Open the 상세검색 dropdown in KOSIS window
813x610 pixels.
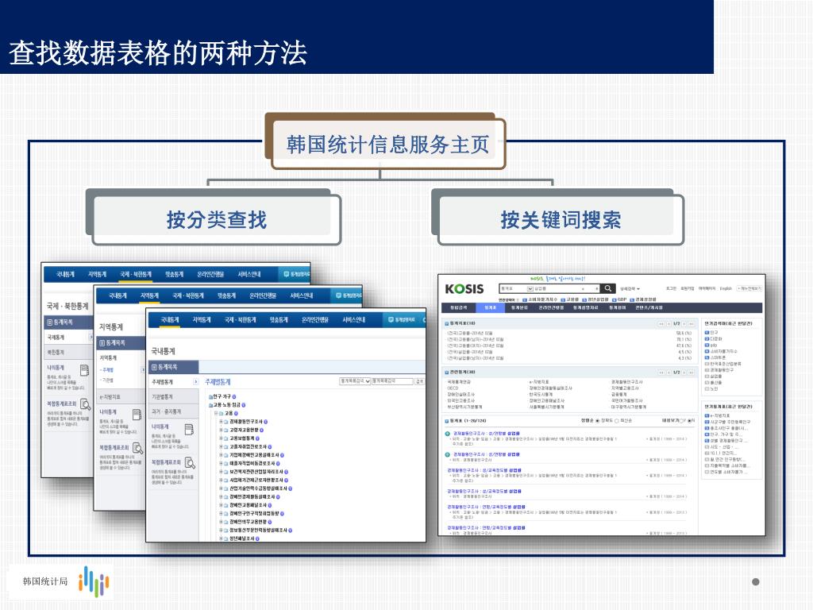[x=630, y=289]
